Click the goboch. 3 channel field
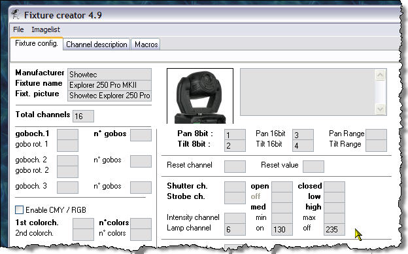 click(67, 188)
